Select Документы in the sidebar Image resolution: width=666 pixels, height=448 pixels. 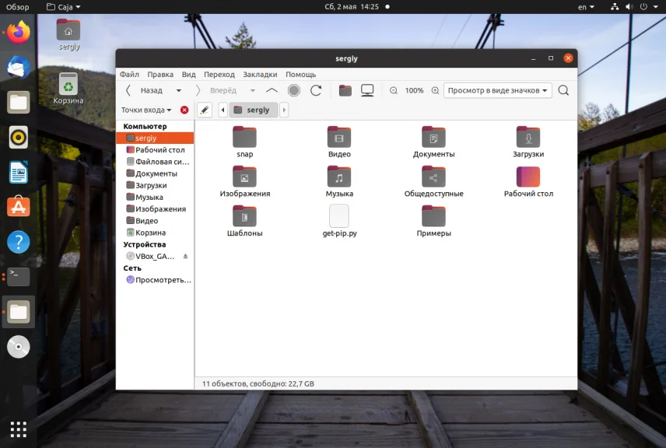pyautogui.click(x=156, y=173)
